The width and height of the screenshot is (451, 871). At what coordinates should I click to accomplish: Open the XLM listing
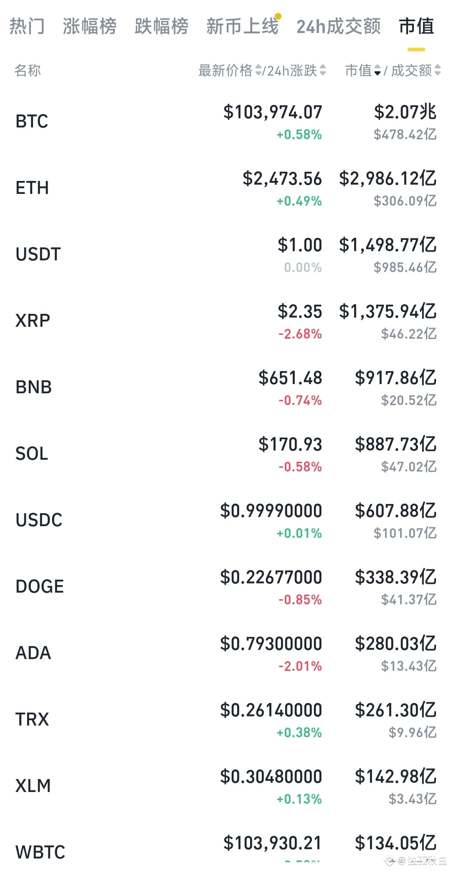click(225, 786)
